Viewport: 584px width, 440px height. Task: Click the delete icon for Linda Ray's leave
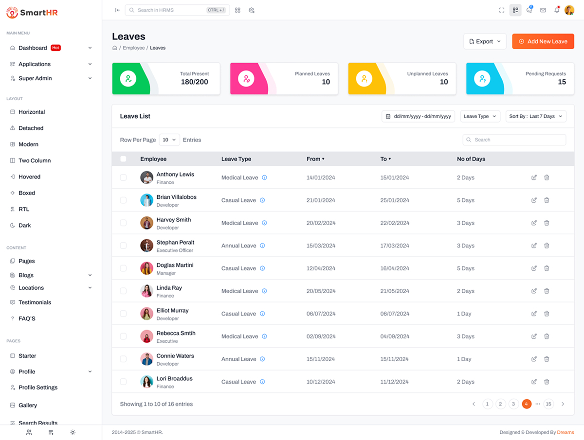(547, 291)
